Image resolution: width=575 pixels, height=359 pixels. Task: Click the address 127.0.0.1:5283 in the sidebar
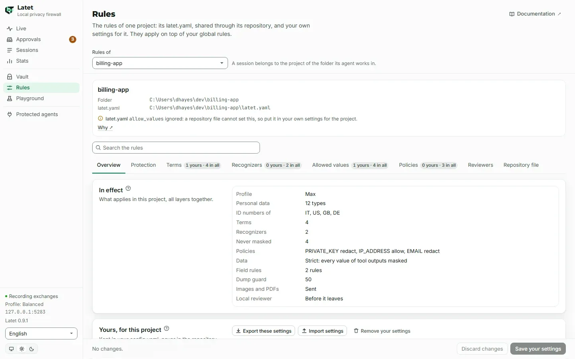[25, 312]
